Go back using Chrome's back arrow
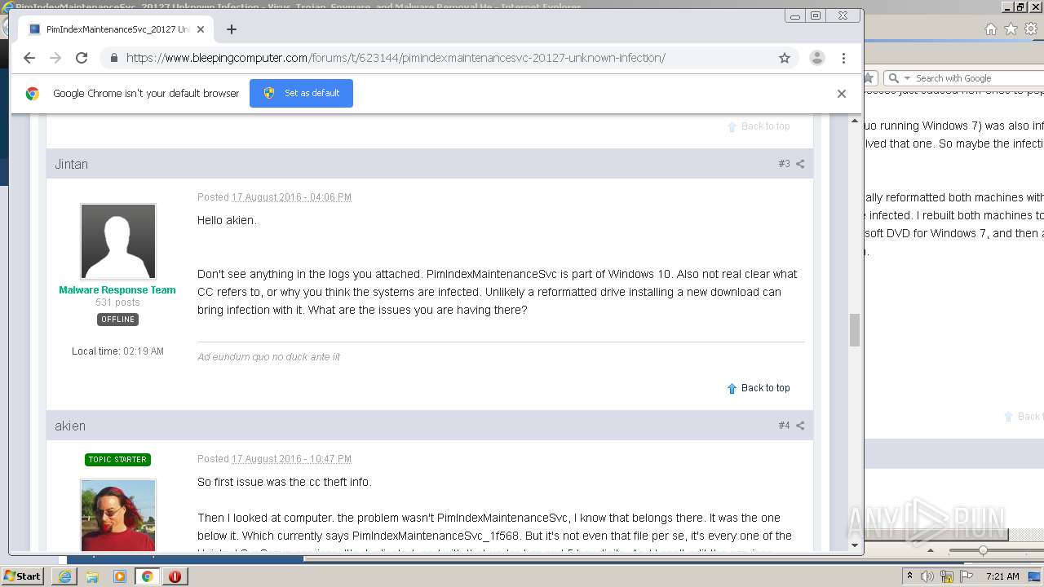This screenshot has height=587, width=1044. (29, 58)
